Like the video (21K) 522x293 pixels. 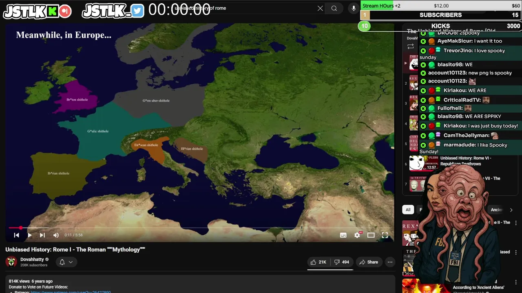[319, 262]
